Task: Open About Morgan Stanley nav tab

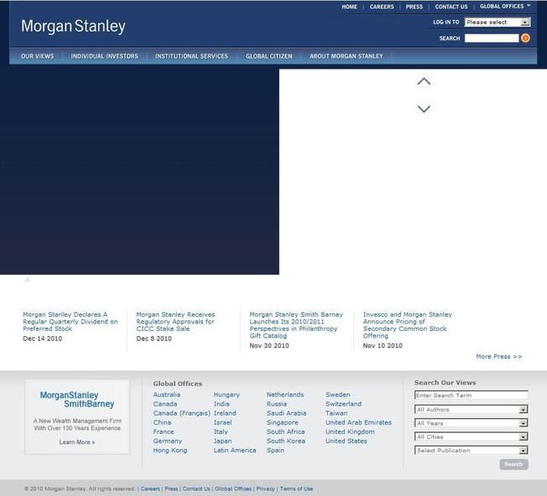Action: coord(346,56)
